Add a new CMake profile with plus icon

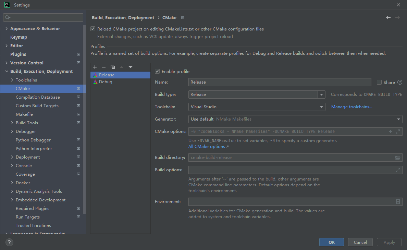[95, 67]
